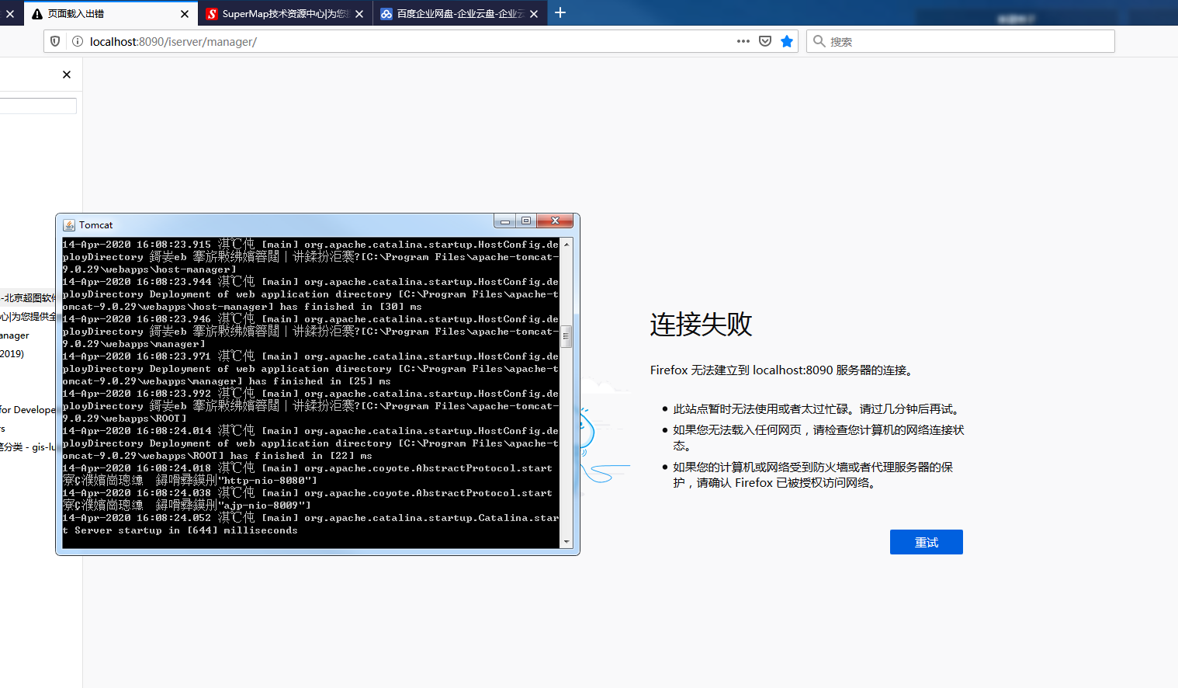Click console line containing "ajp-nio-8009"
Screen dimensions: 1178x688
tap(186, 506)
